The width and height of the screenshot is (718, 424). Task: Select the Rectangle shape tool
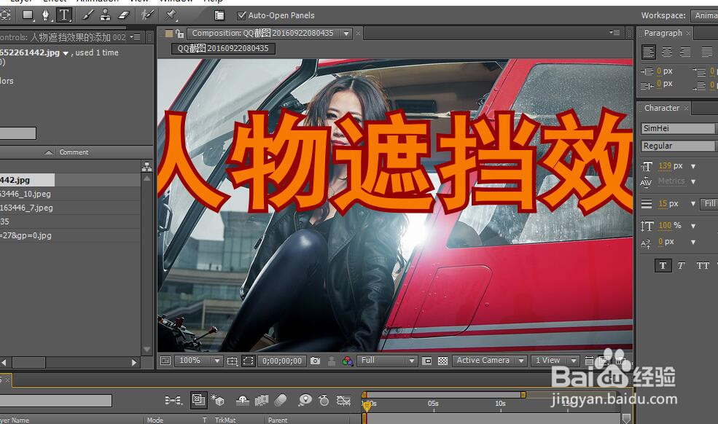click(28, 15)
